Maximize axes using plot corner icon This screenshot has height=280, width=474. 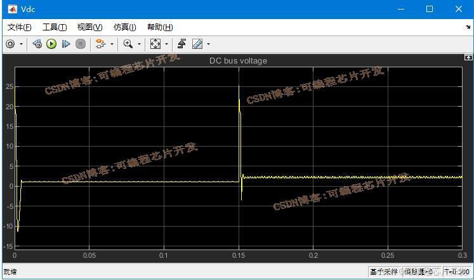point(468,58)
